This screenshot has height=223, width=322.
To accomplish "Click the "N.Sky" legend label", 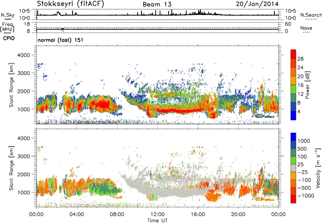I will 8,15.
